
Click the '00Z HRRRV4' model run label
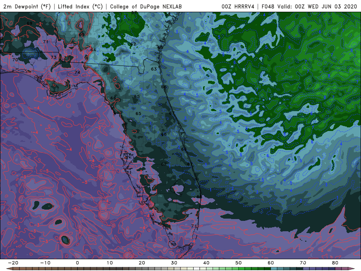238,7
